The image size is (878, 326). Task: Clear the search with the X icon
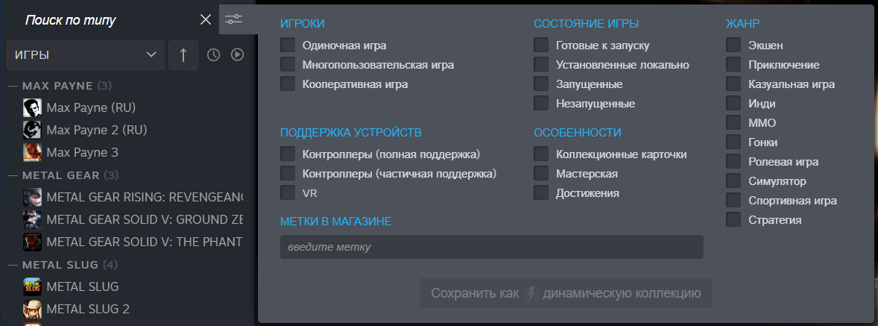click(x=206, y=19)
